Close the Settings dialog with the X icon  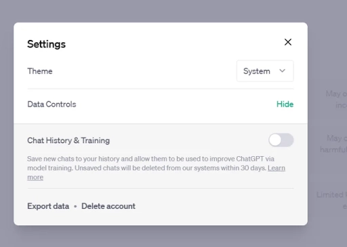coord(288,42)
